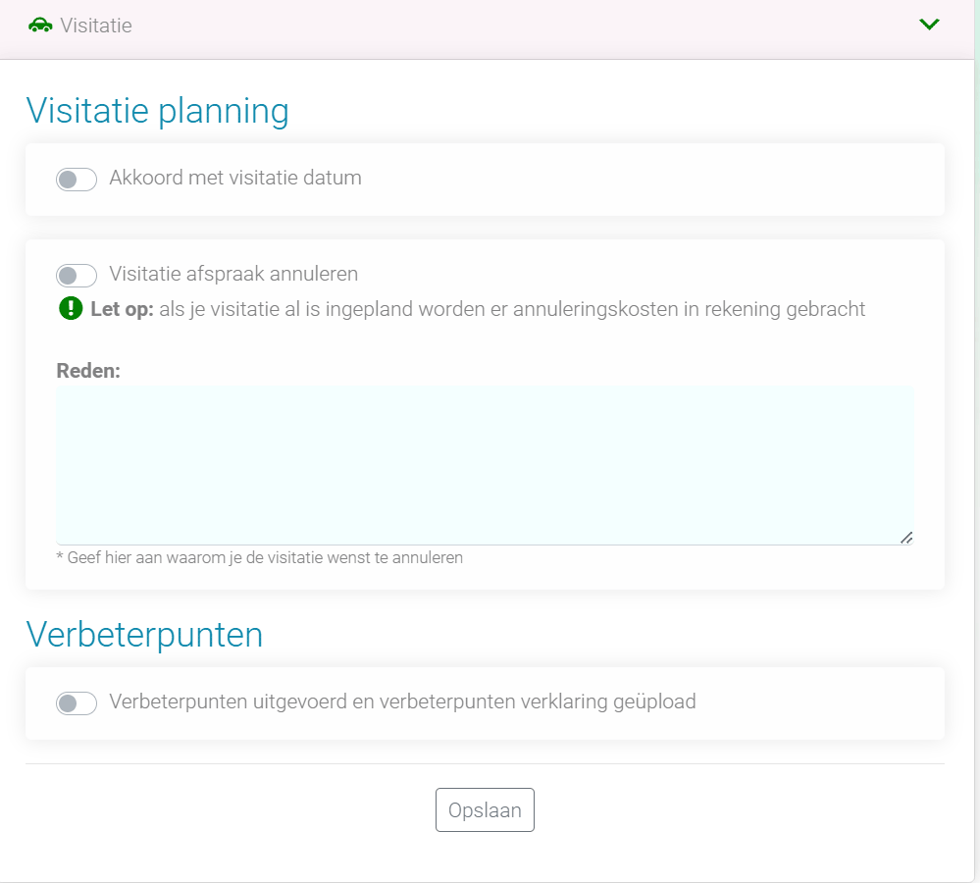Click the resize handle of Reden textarea

click(905, 537)
